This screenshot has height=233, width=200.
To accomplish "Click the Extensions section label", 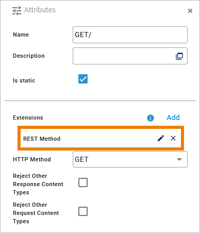I will 28,118.
